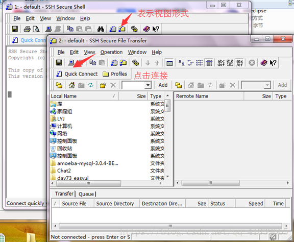
Task: Sort local files by Local Name header
Action: pyautogui.click(x=84, y=96)
